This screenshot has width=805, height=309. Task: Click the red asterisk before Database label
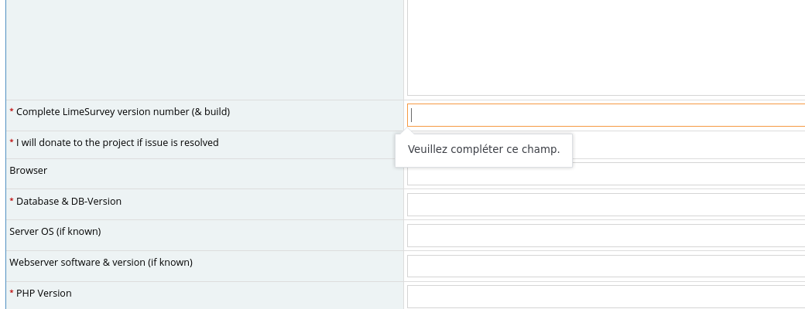point(12,202)
